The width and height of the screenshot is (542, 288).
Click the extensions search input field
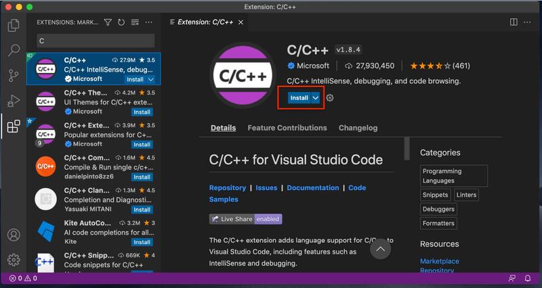95,41
